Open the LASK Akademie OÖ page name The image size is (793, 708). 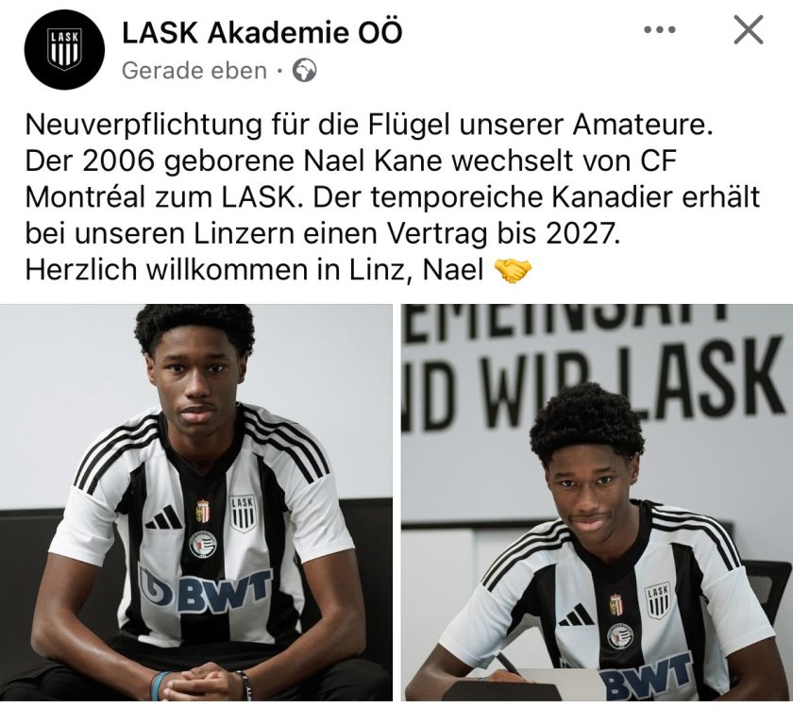262,33
